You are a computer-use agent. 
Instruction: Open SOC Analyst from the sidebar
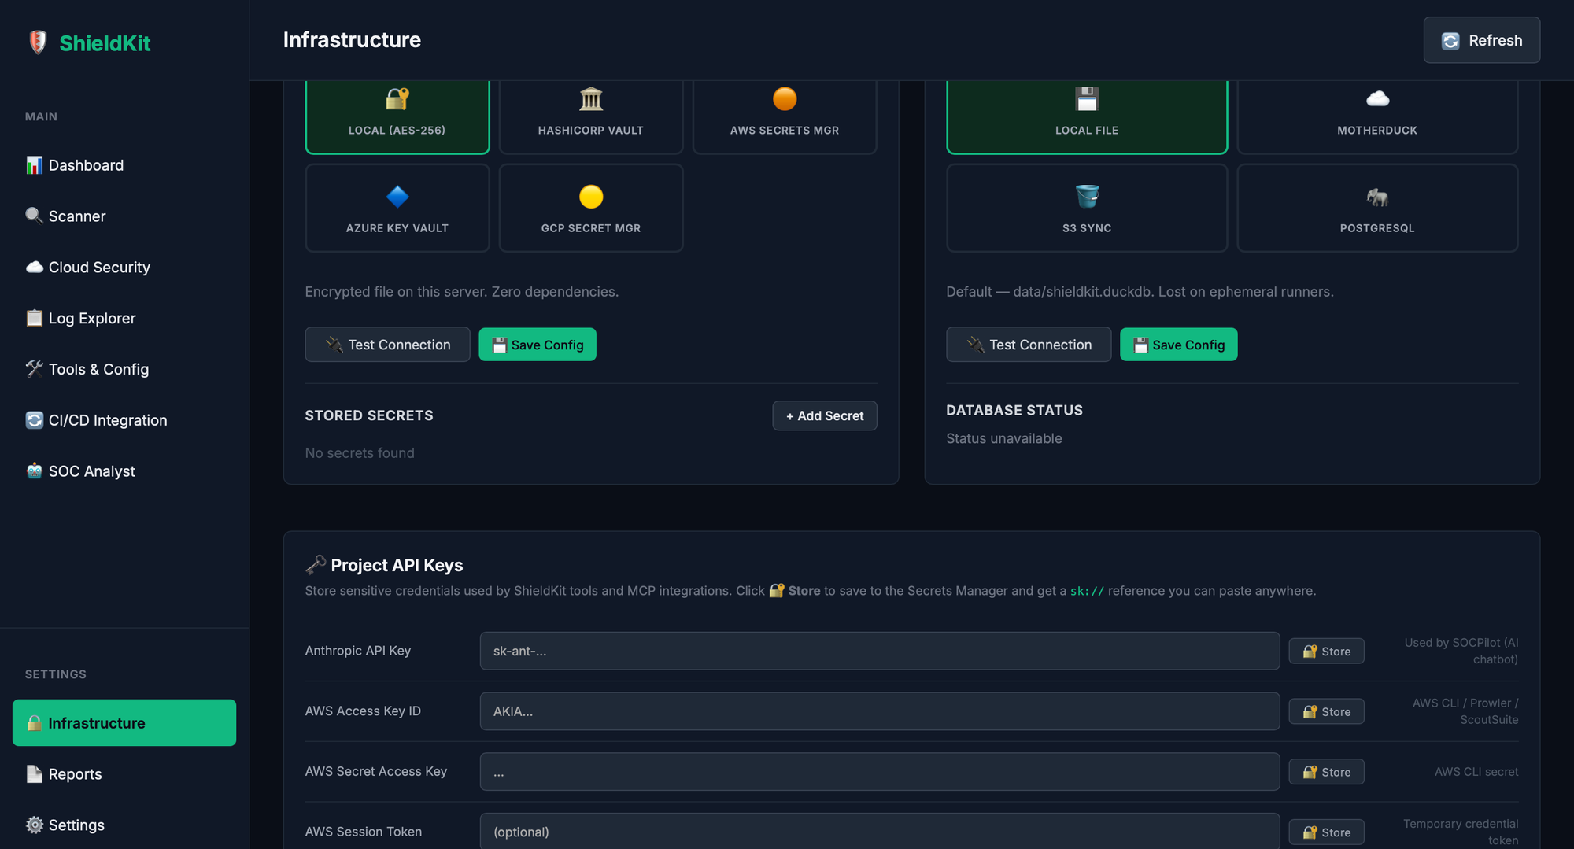[x=91, y=471]
